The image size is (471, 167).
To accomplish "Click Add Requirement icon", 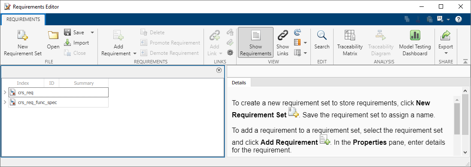I will (x=119, y=36).
